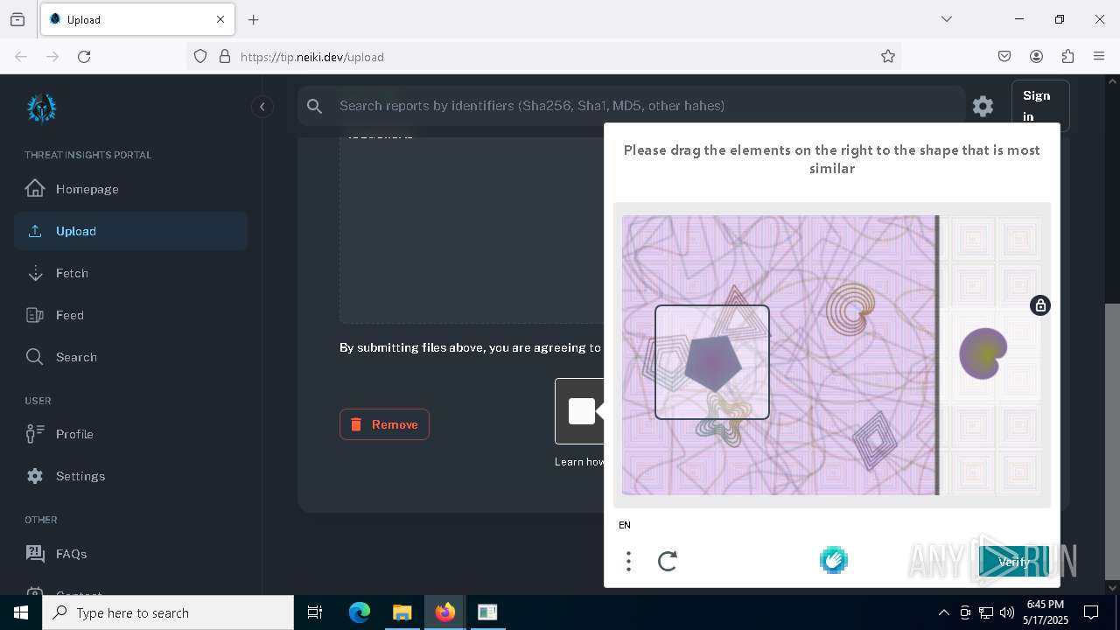Open the Windows Start menu
1120x630 pixels.
21,612
